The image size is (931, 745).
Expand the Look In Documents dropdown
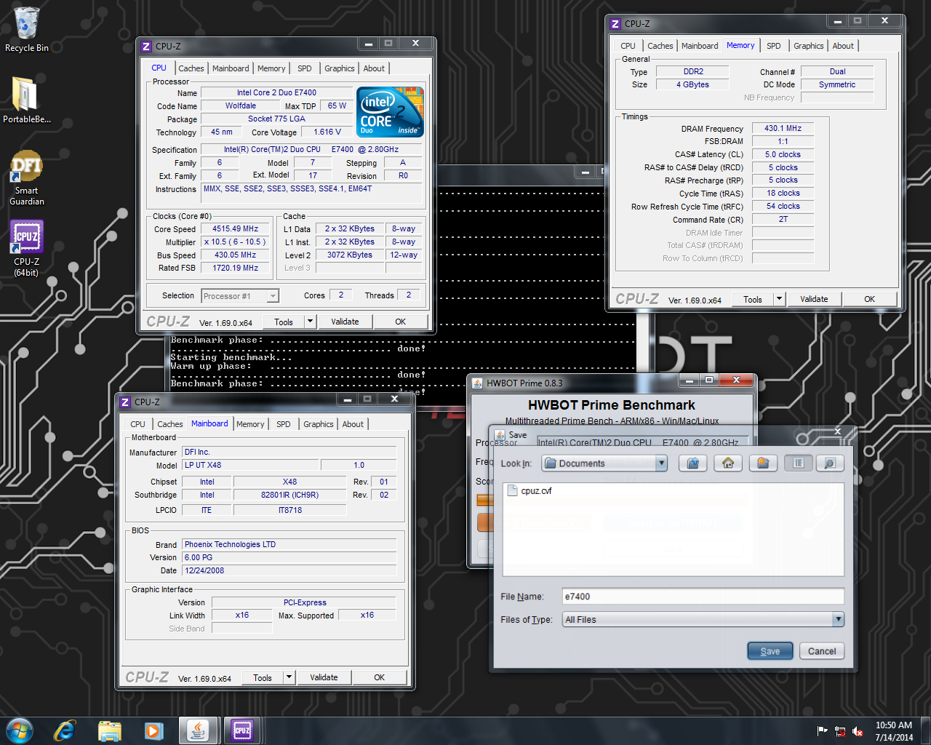coord(661,463)
